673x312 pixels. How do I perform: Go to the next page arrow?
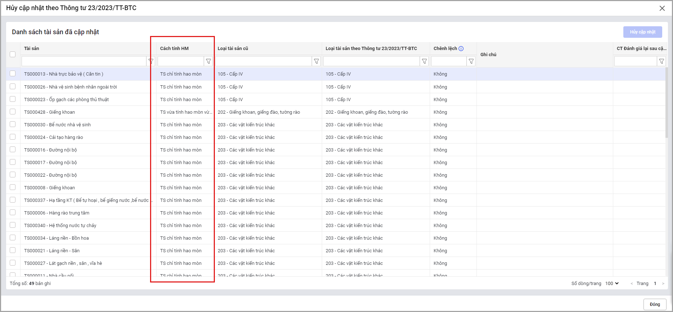(663, 284)
